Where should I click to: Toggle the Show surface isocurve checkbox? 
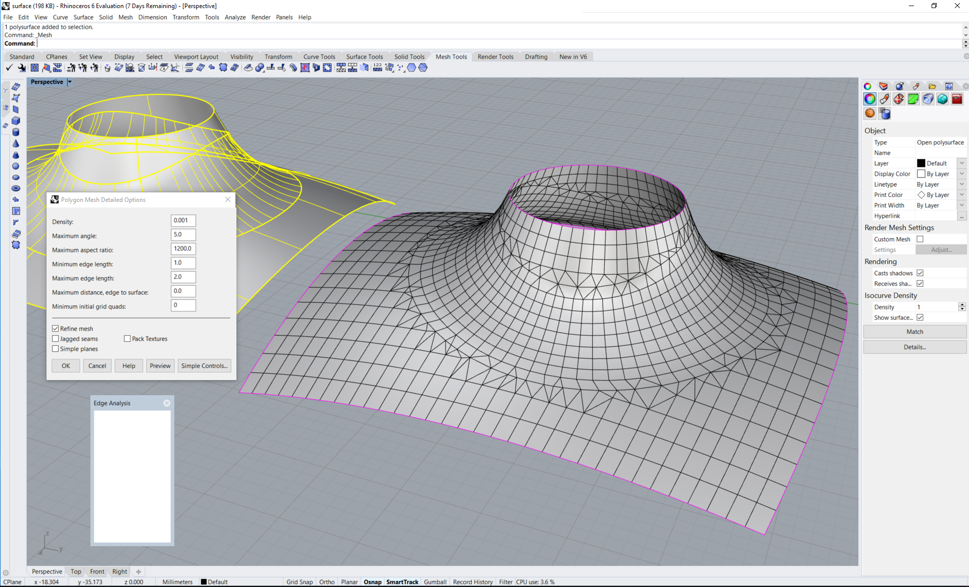tap(920, 317)
